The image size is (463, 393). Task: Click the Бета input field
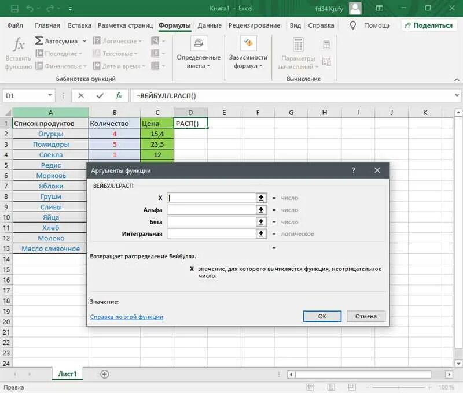pyautogui.click(x=211, y=222)
